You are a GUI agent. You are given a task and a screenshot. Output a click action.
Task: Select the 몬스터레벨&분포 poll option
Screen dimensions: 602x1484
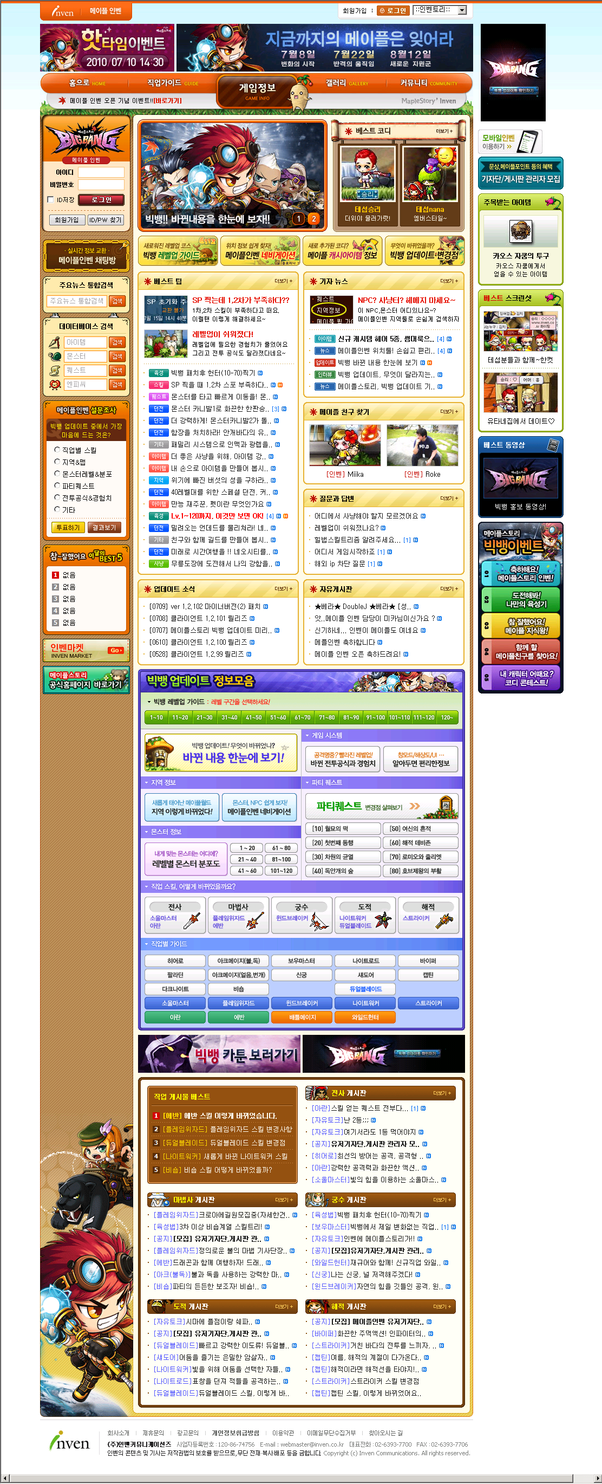[x=57, y=474]
